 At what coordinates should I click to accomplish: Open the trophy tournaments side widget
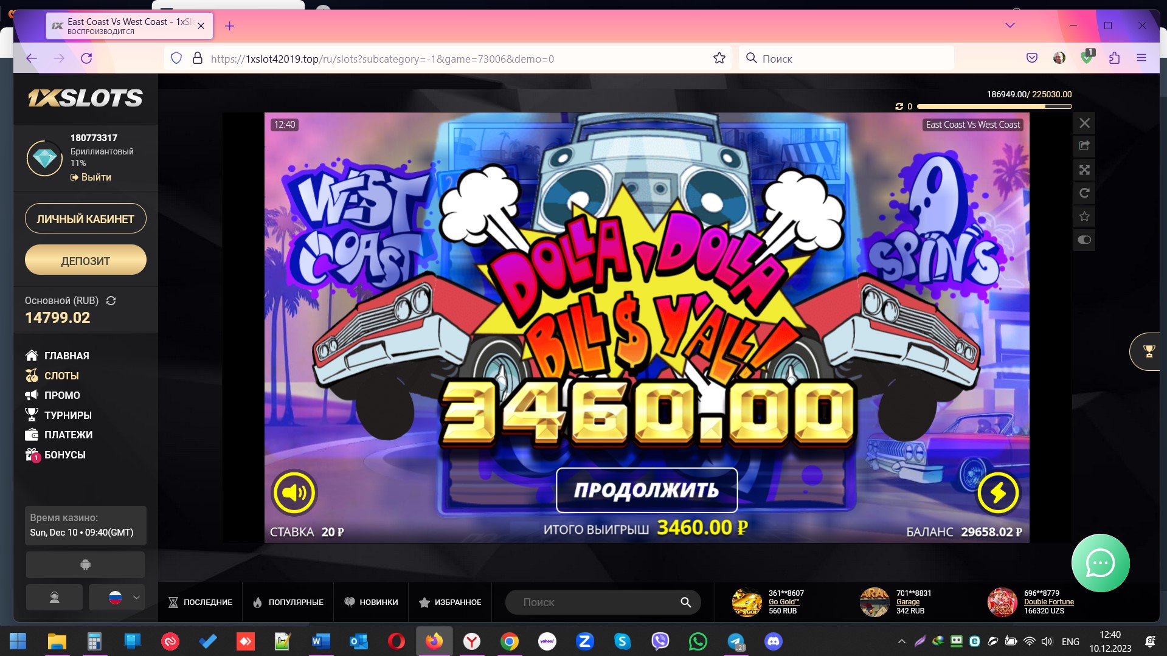point(1148,351)
